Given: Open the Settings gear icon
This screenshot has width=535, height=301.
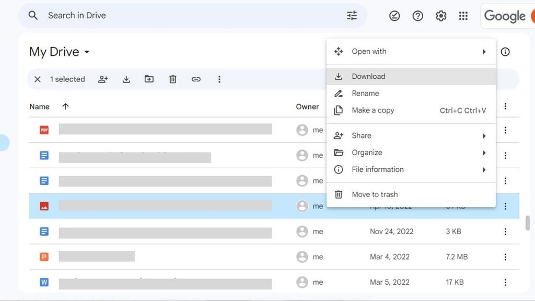Looking at the screenshot, I should pyautogui.click(x=441, y=16).
